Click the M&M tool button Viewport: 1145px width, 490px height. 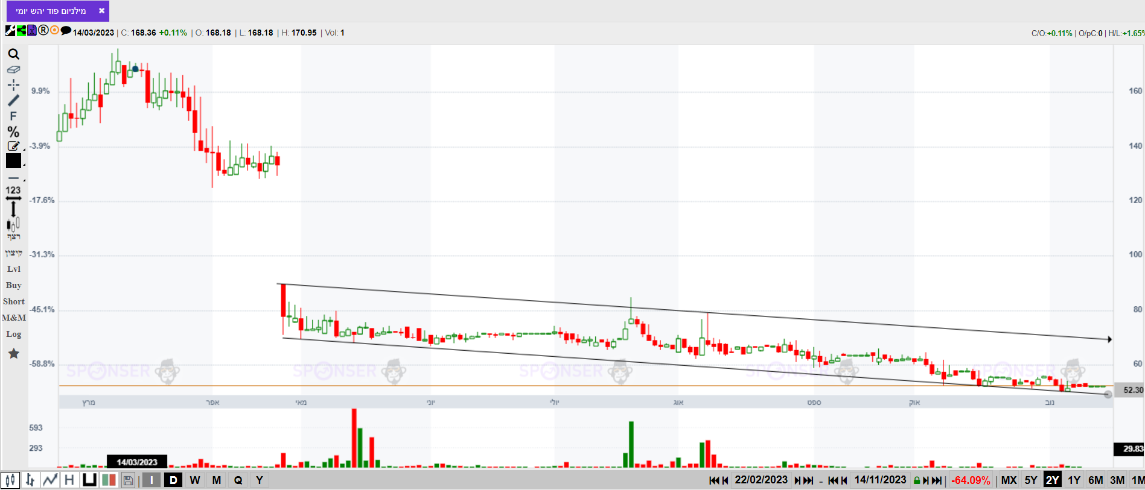[14, 318]
